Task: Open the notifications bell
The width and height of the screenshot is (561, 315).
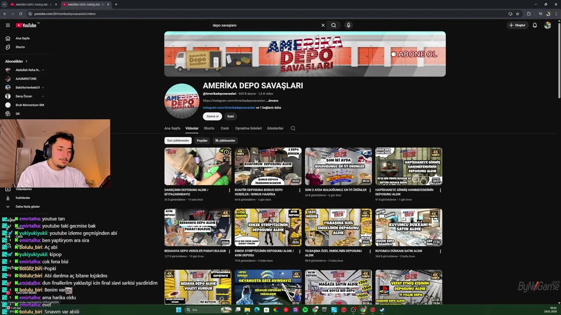Action: click(535, 25)
